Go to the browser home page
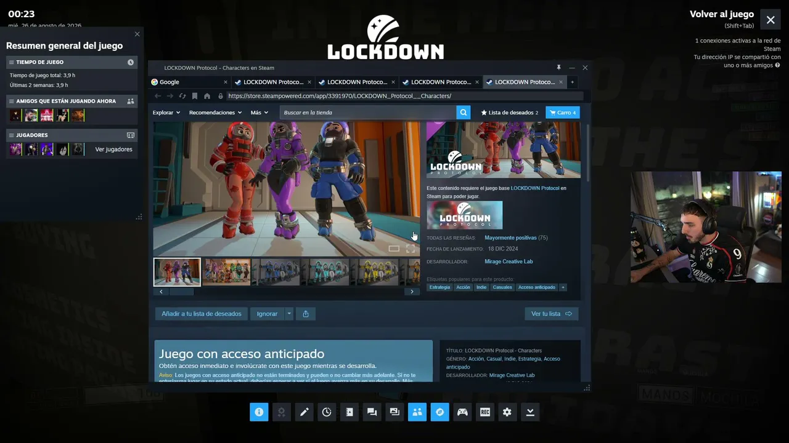 pos(207,96)
